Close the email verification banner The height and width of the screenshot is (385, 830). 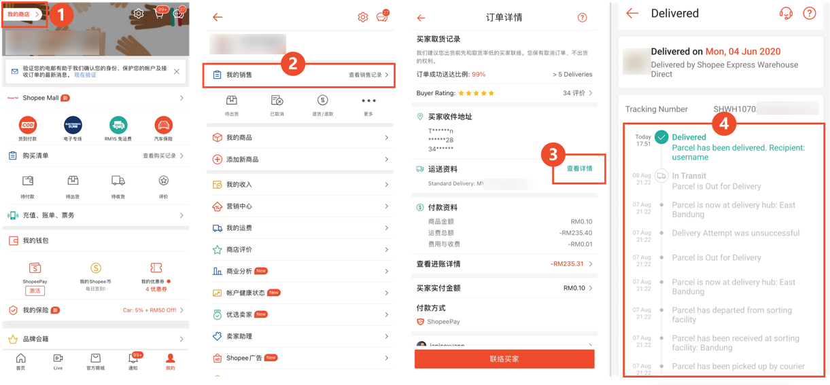[177, 71]
